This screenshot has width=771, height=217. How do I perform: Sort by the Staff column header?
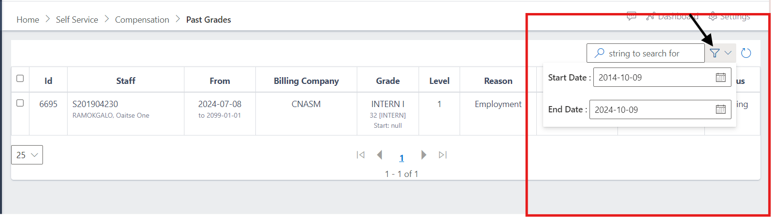126,81
